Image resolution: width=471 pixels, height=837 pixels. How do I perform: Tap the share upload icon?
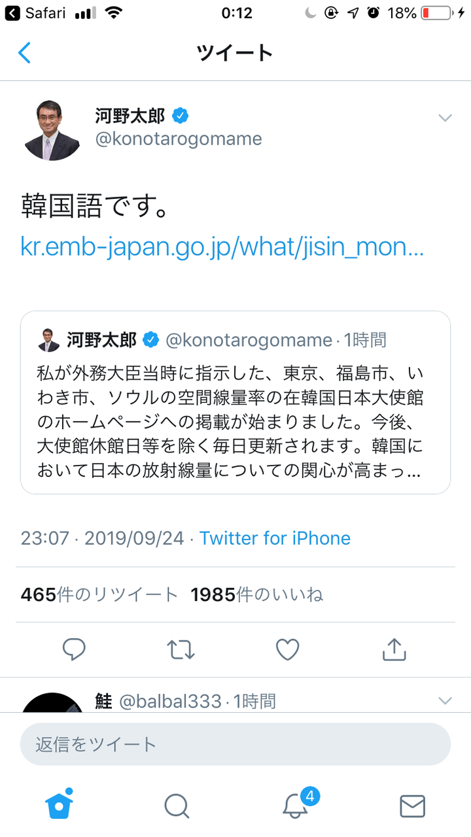tap(394, 649)
